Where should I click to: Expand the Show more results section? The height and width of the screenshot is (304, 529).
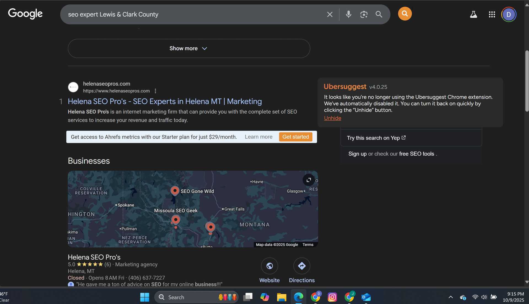click(189, 48)
